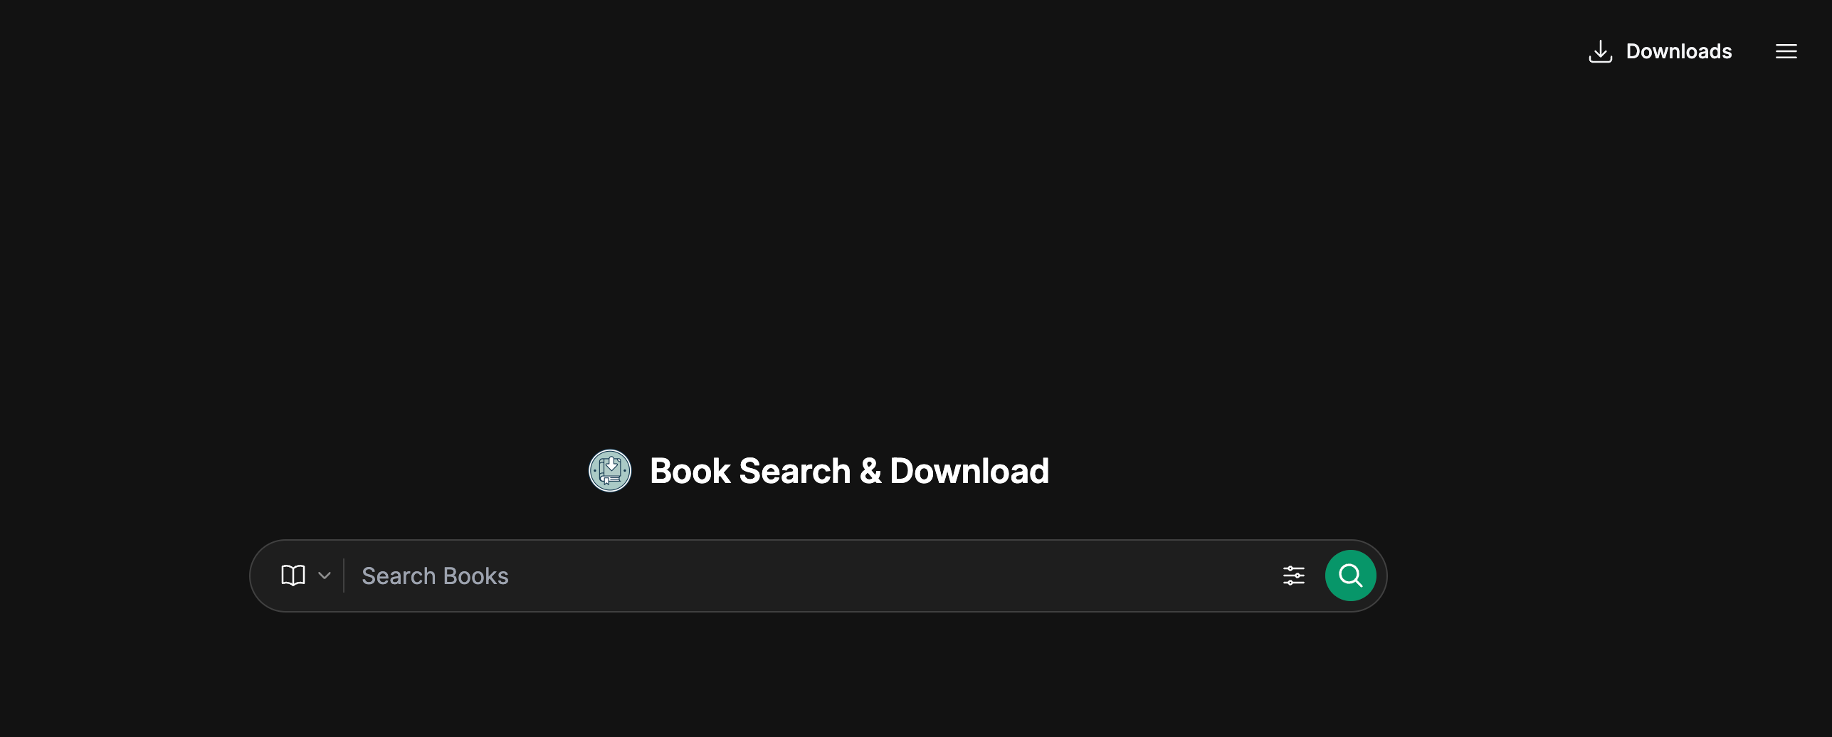
Task: Focus the Search Books input field
Action: (811, 576)
